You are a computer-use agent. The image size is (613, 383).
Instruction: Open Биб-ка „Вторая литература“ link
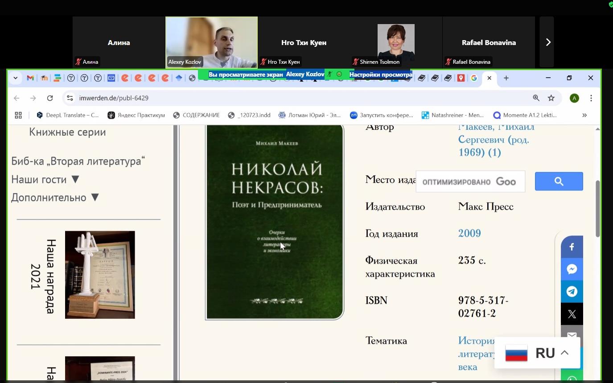point(78,161)
